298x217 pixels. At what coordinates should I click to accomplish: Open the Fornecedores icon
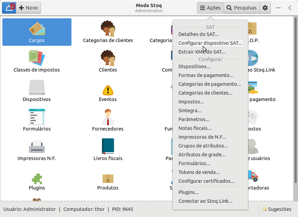pos(108,120)
